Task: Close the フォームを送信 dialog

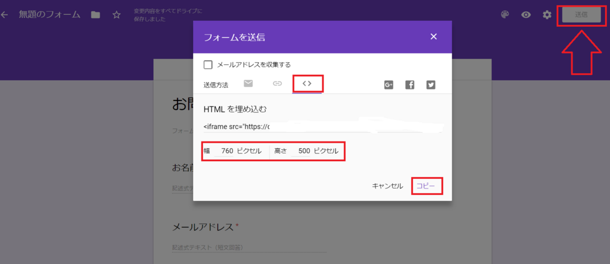Action: pos(434,36)
